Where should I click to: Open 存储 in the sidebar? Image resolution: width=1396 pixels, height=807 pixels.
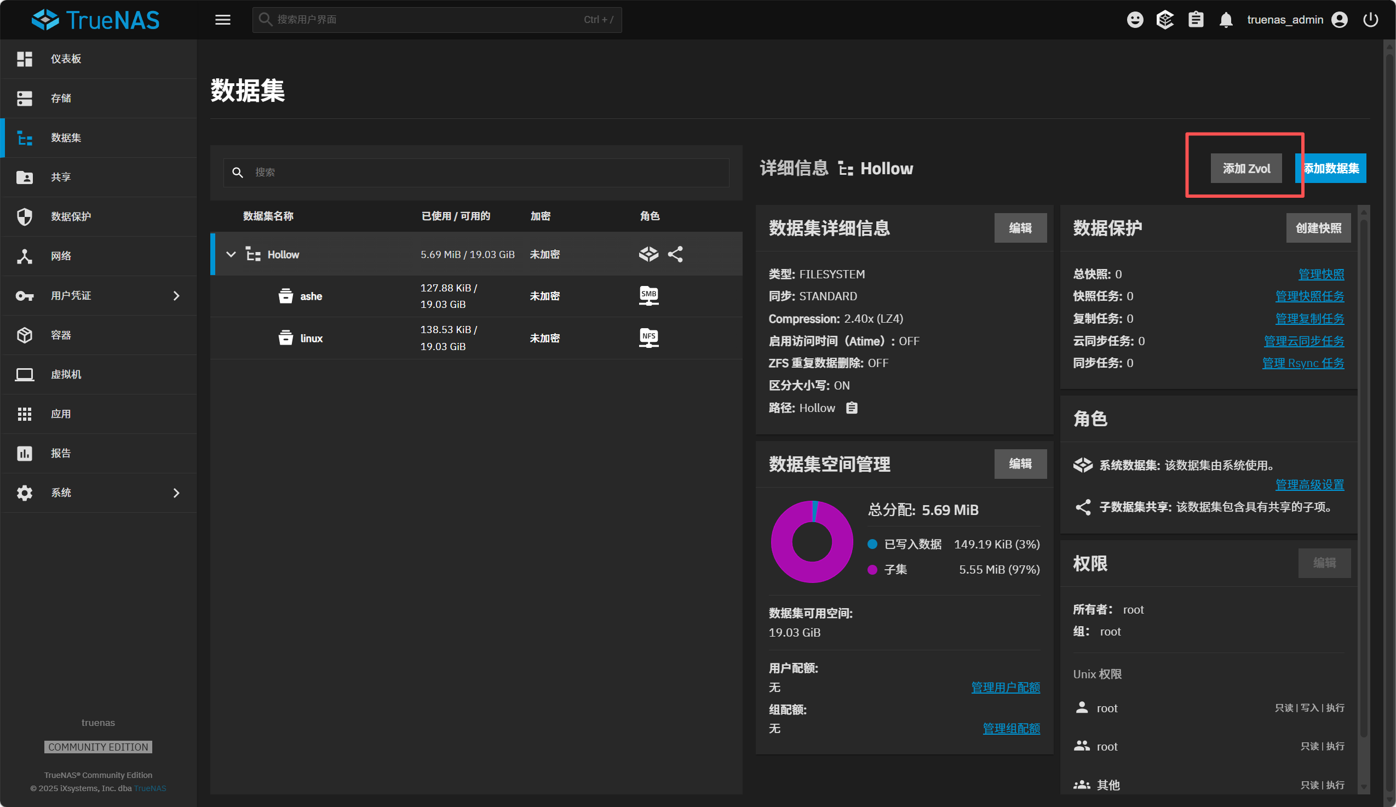coord(61,98)
